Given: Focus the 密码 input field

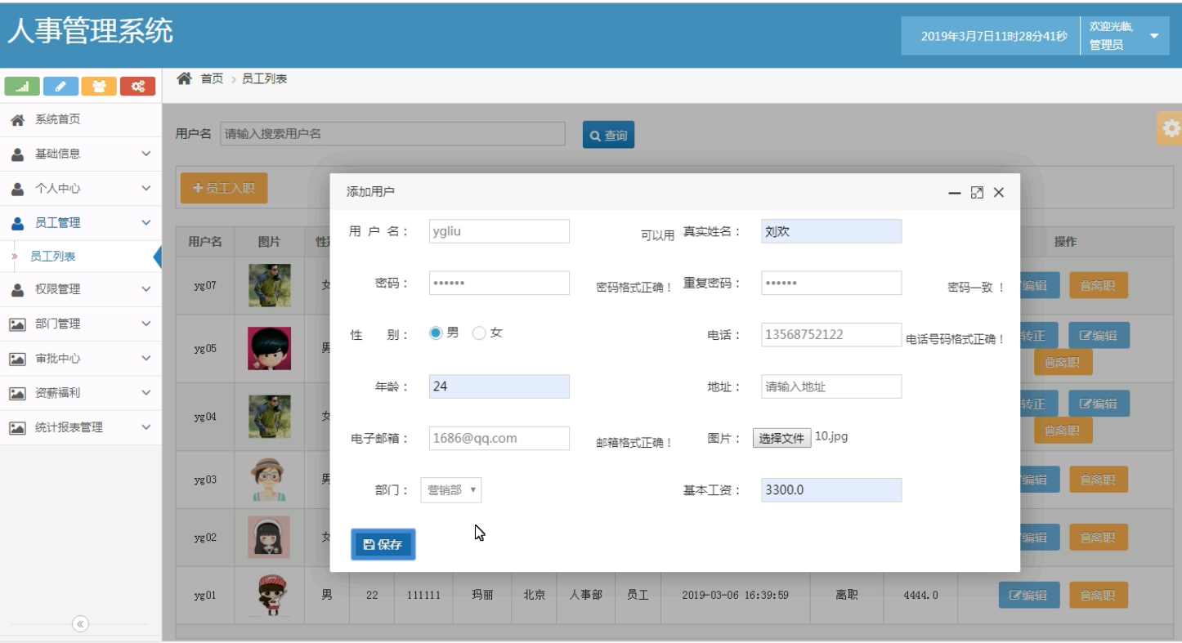Looking at the screenshot, I should click(x=499, y=283).
